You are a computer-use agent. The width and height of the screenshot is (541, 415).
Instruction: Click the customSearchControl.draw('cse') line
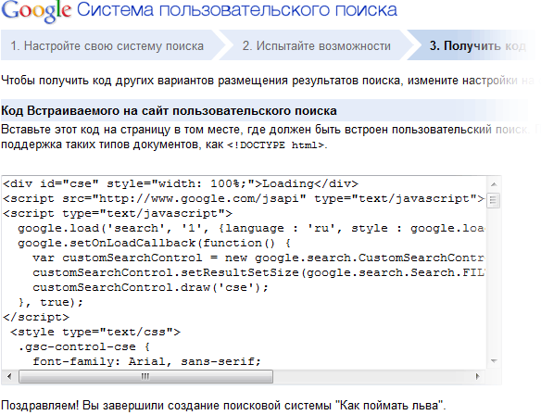pyautogui.click(x=150, y=288)
